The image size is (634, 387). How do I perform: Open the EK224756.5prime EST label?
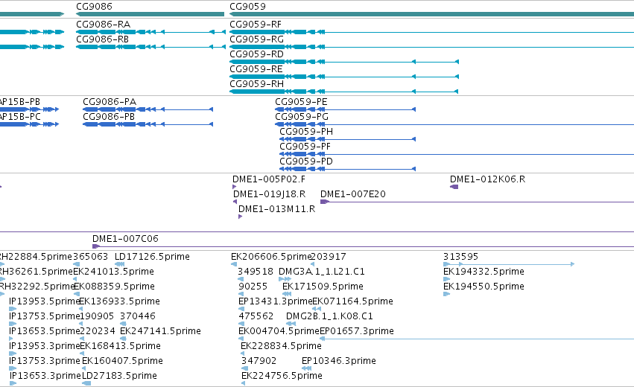coord(282,376)
